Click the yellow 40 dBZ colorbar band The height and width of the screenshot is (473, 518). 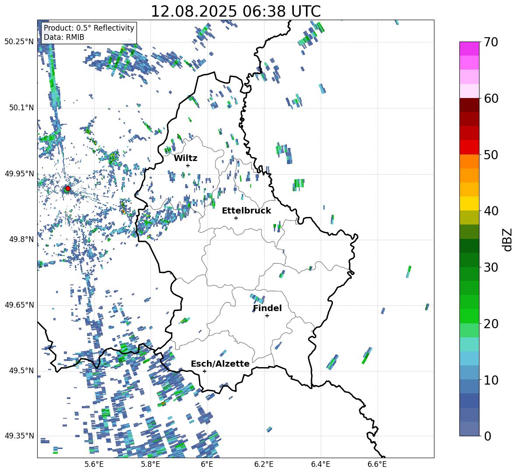pyautogui.click(x=469, y=203)
